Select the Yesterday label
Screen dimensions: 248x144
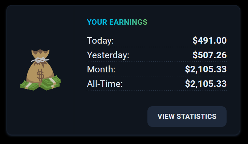click(x=108, y=55)
